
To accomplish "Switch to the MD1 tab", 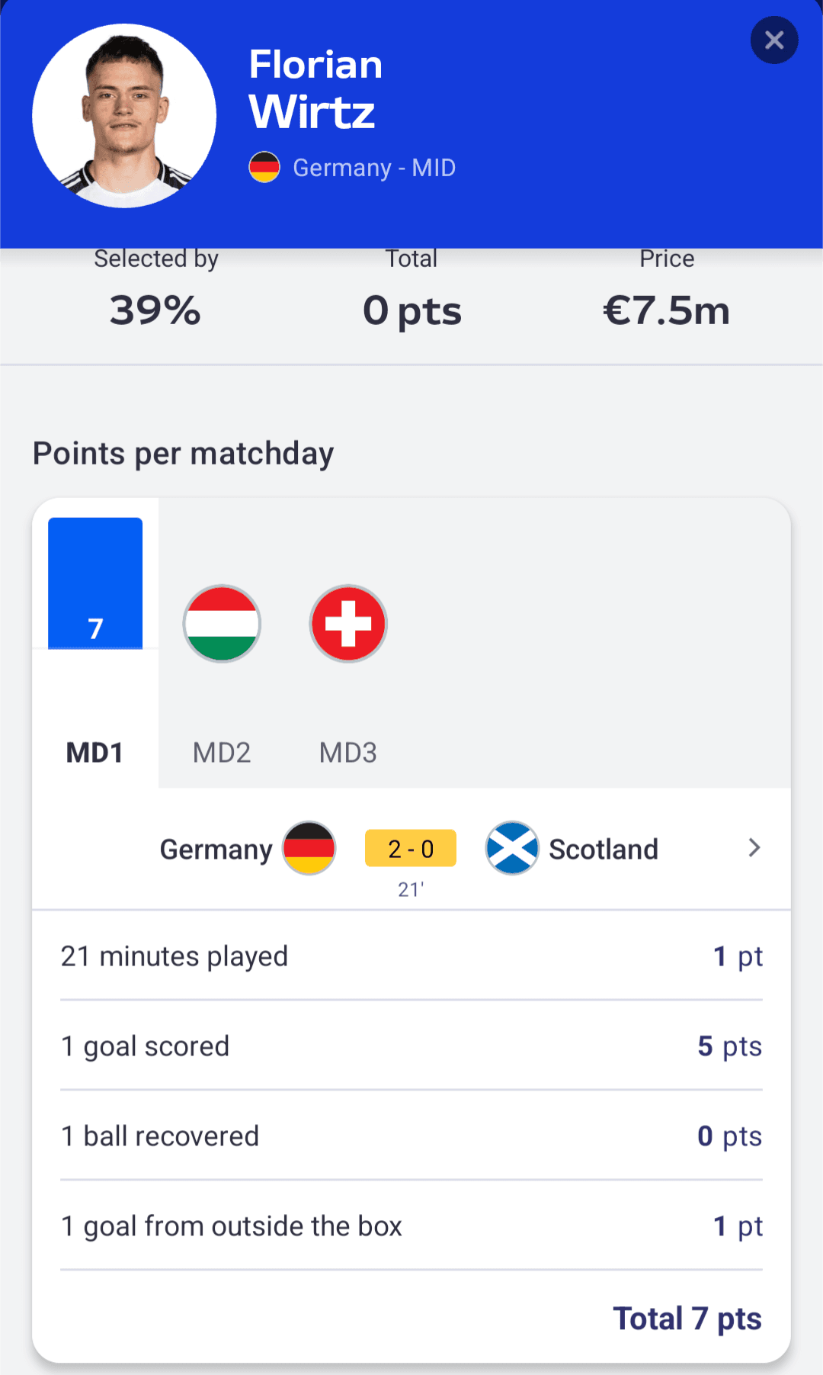I will [94, 753].
